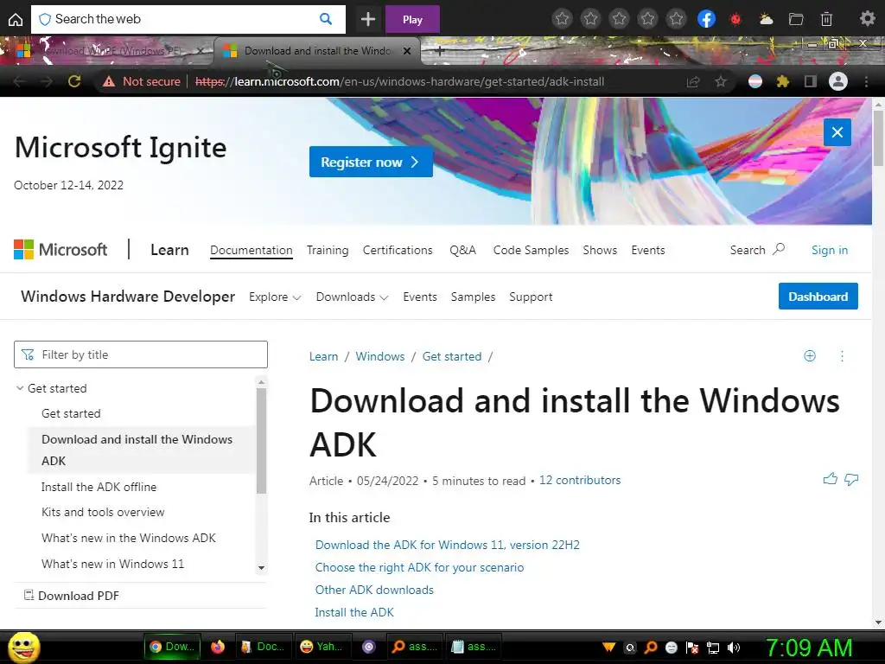The width and height of the screenshot is (885, 664).
Task: Click the thumbs down feedback icon
Action: (x=851, y=479)
